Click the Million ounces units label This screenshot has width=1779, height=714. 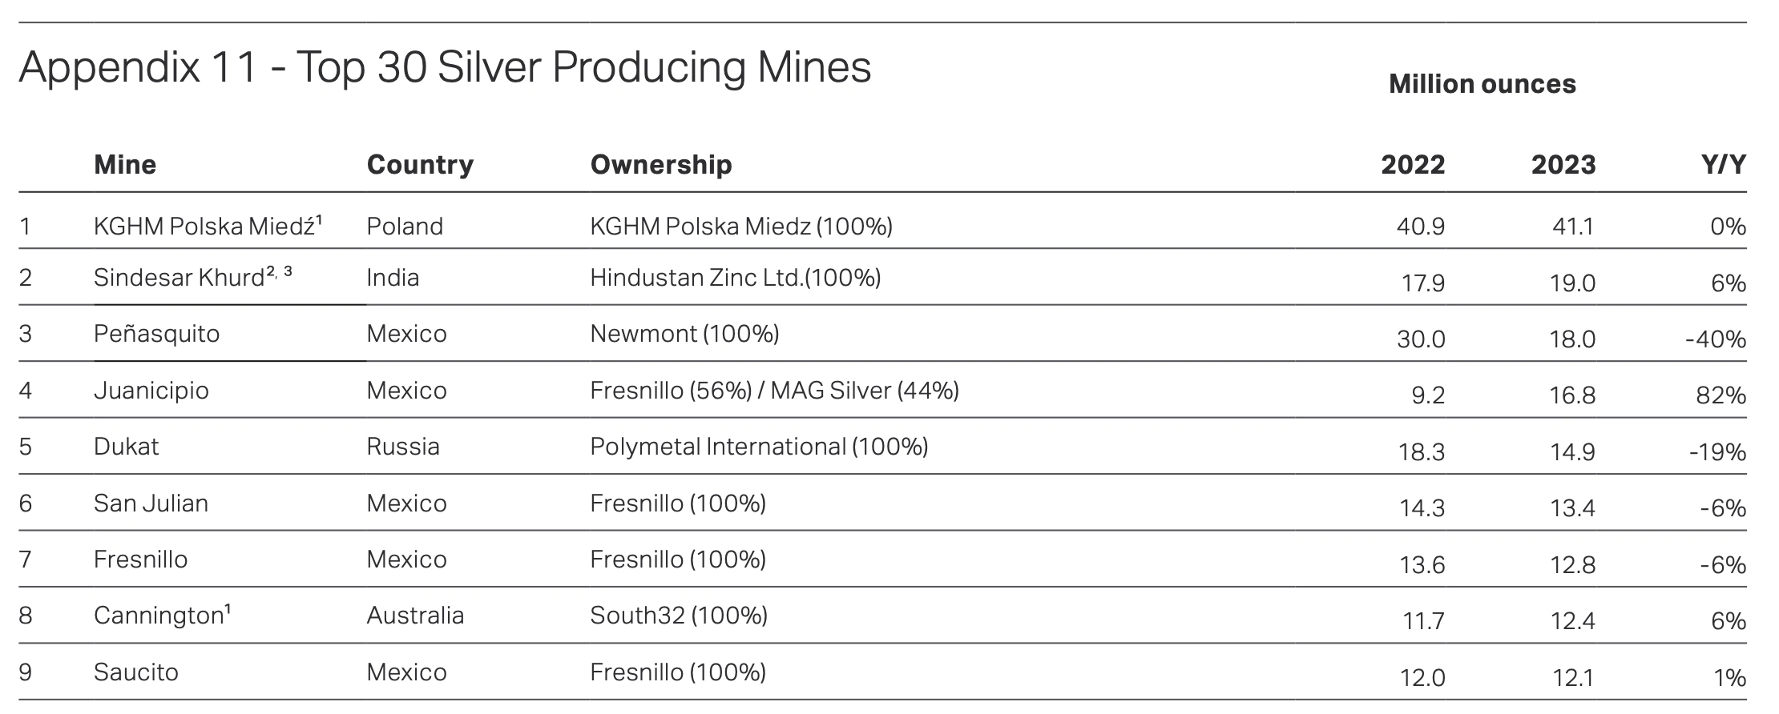click(x=1482, y=84)
